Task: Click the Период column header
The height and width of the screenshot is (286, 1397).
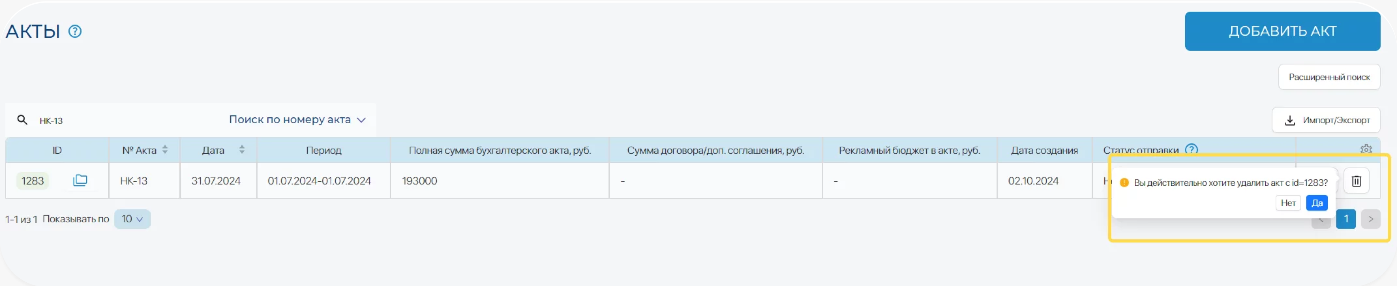Action: [324, 150]
